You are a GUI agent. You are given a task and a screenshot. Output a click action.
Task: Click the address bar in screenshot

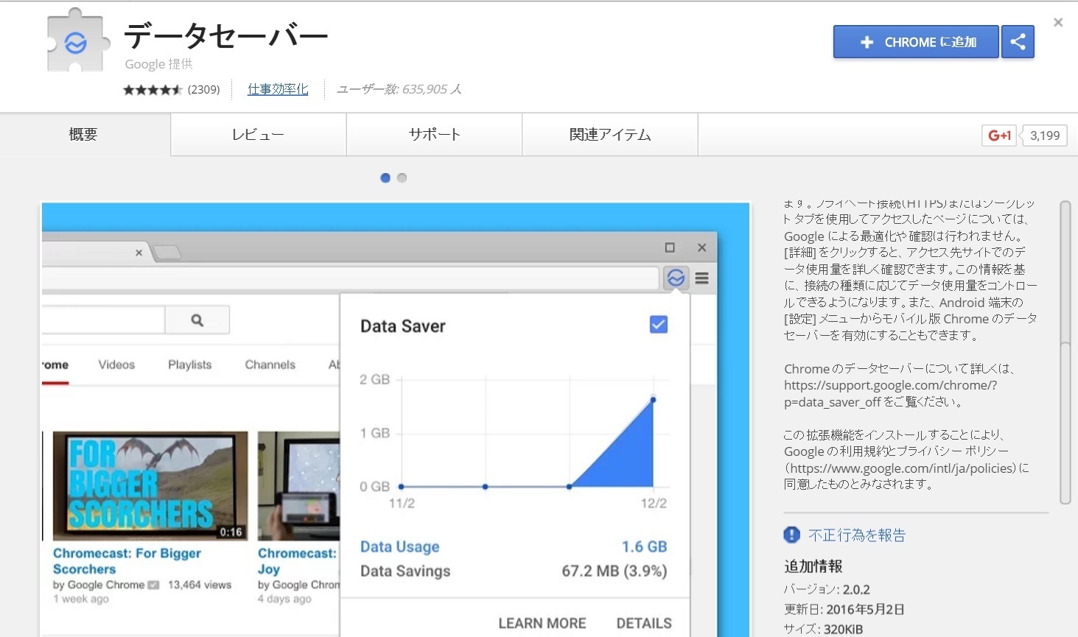[x=350, y=278]
